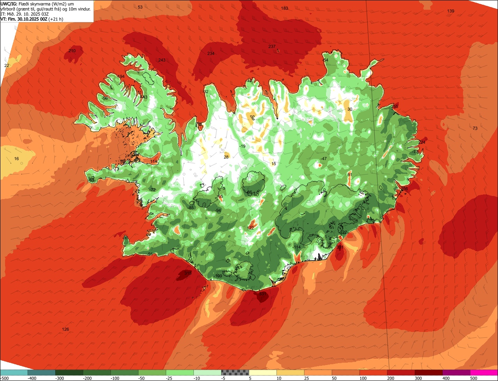The image size is (498, 381).
Task: Select the map value 81
Action: (350, 175)
